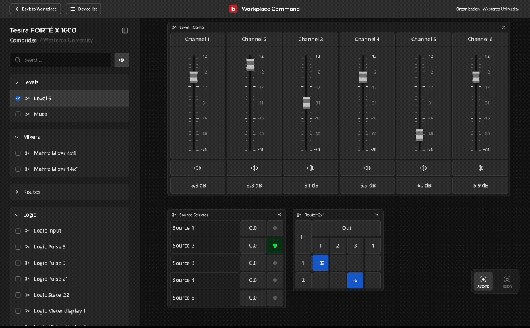Uncheck the Level 6 checkbox
The image size is (530, 328).
(18, 99)
